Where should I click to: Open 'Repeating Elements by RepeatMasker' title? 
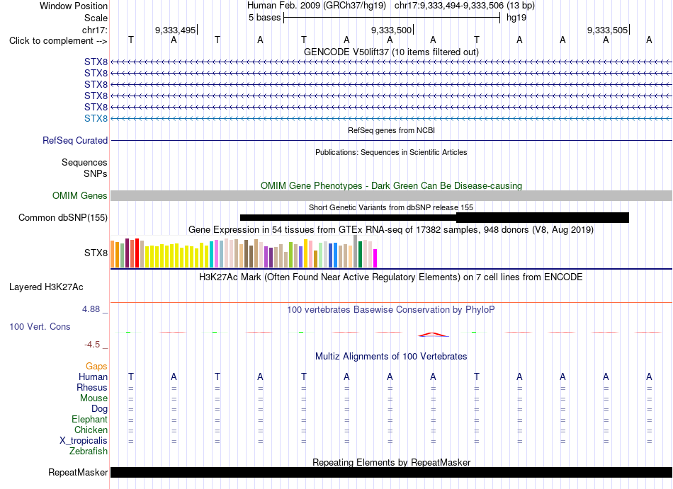pos(391,462)
